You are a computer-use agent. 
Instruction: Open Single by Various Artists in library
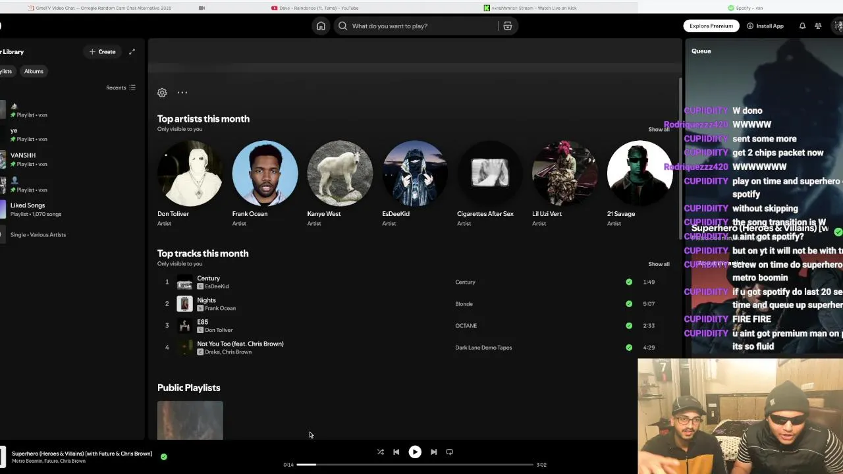(69, 234)
